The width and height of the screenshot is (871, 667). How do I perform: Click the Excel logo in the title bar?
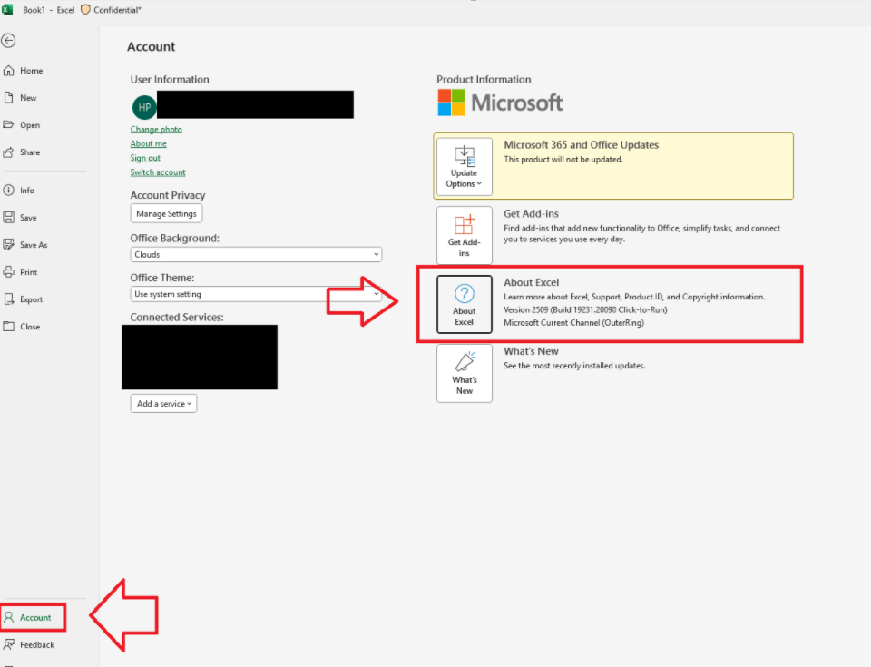[7, 9]
